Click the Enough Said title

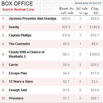click(18, 90)
